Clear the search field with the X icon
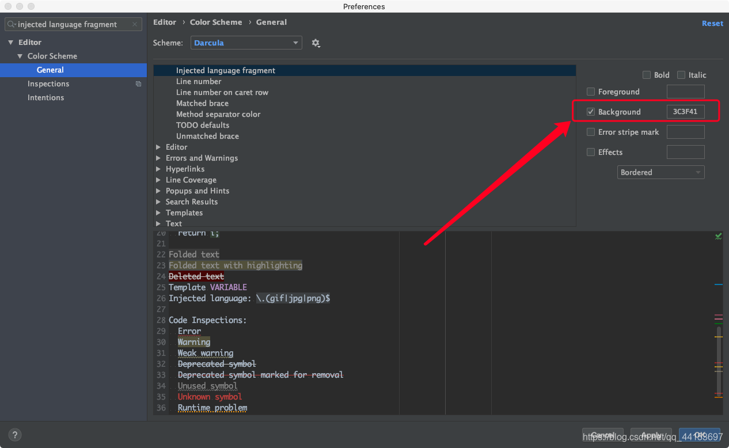This screenshot has width=729, height=448. (135, 24)
